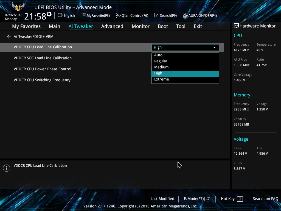Viewport: 281px width, 211px height.
Task: Click the Core Voltage value 1.406 V
Action: 239,80
